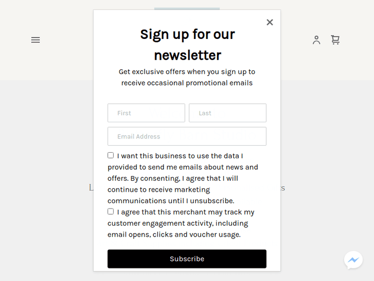Open the Messenger chat bubble
374x281 pixels.
(353, 260)
